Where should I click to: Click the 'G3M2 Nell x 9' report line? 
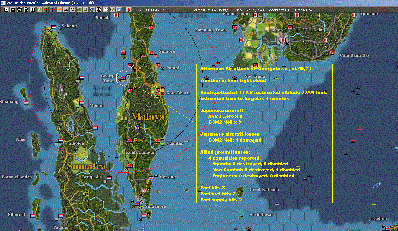point(225,122)
